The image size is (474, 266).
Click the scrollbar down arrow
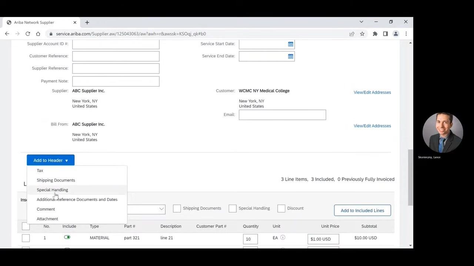tap(410, 245)
